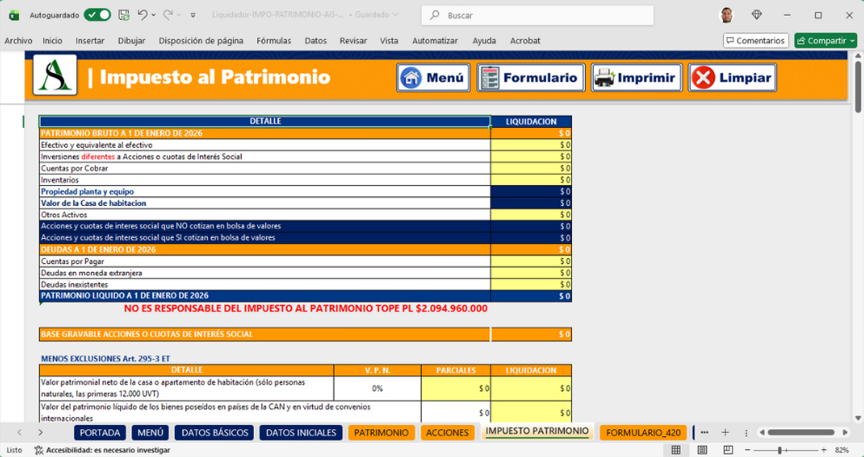Screen dimensions: 864x457
Task: Click the Propiedad planta y equipo label
Action: (x=87, y=192)
